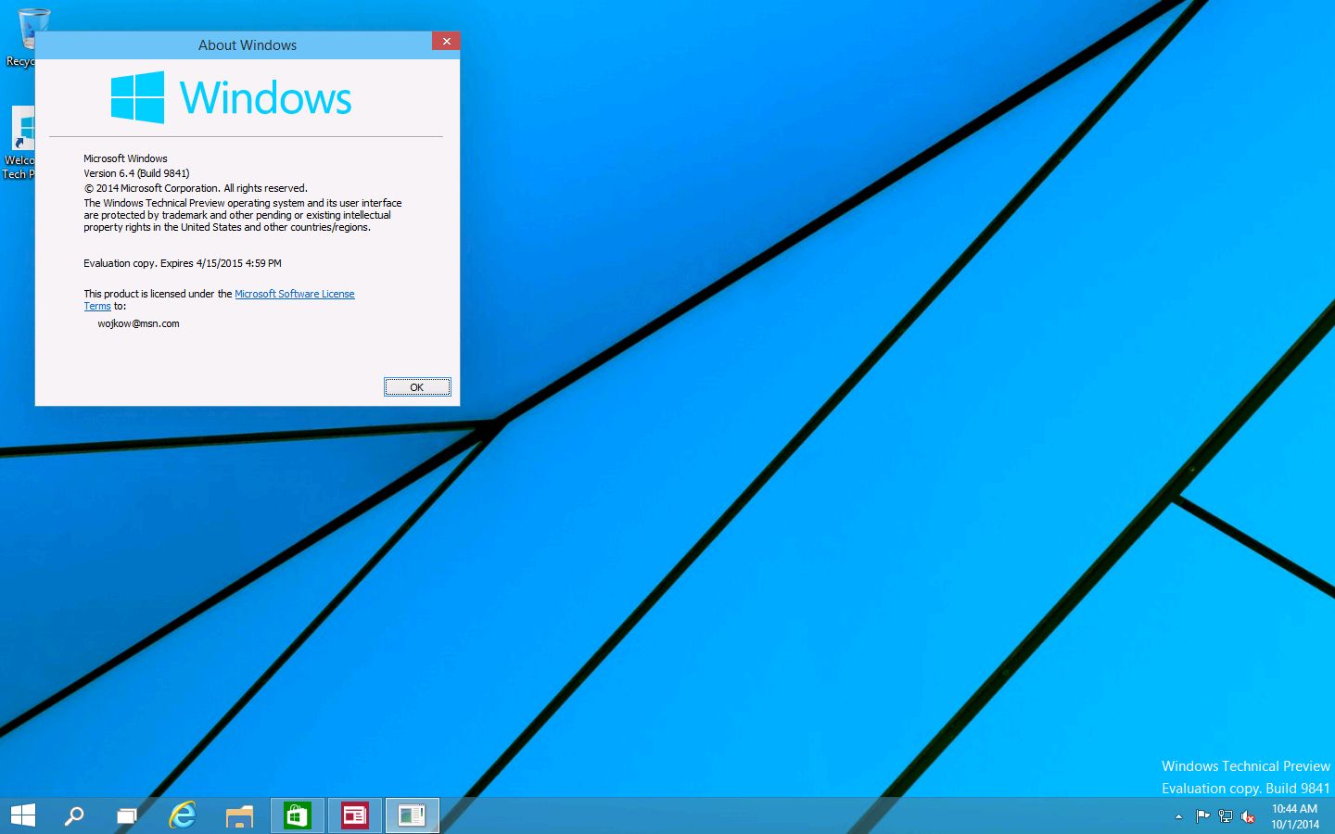Screen dimensions: 1335x834
Task: Open the network status tray icon
Action: pos(1226,816)
